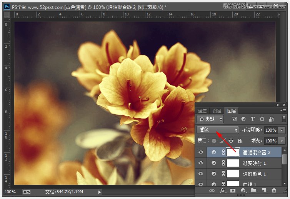Filter layers by adjustment layer icon
Viewport: 290px width, 199px height.
pyautogui.click(x=243, y=119)
